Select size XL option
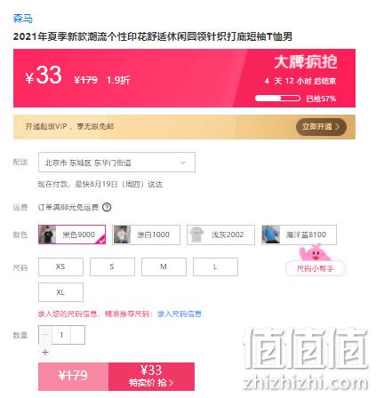The height and width of the screenshot is (398, 376). click(x=60, y=292)
